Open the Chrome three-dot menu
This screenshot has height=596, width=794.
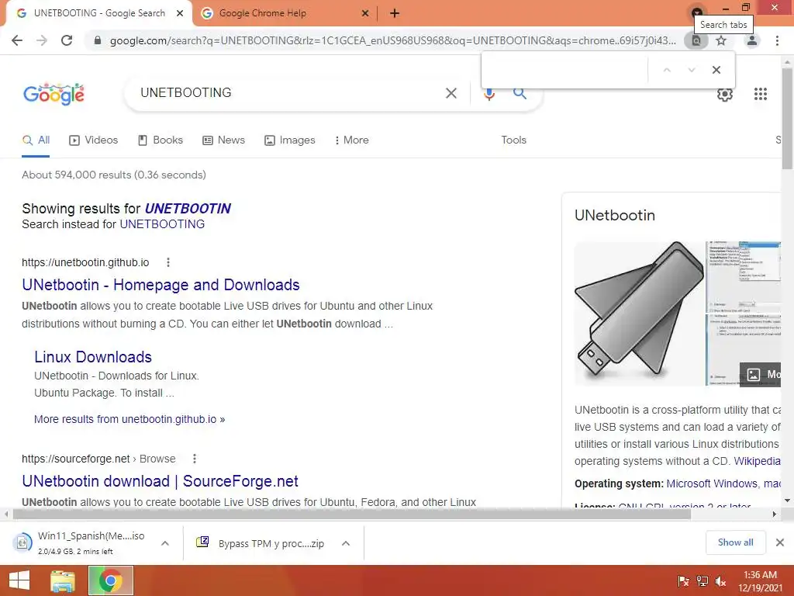pyautogui.click(x=777, y=40)
